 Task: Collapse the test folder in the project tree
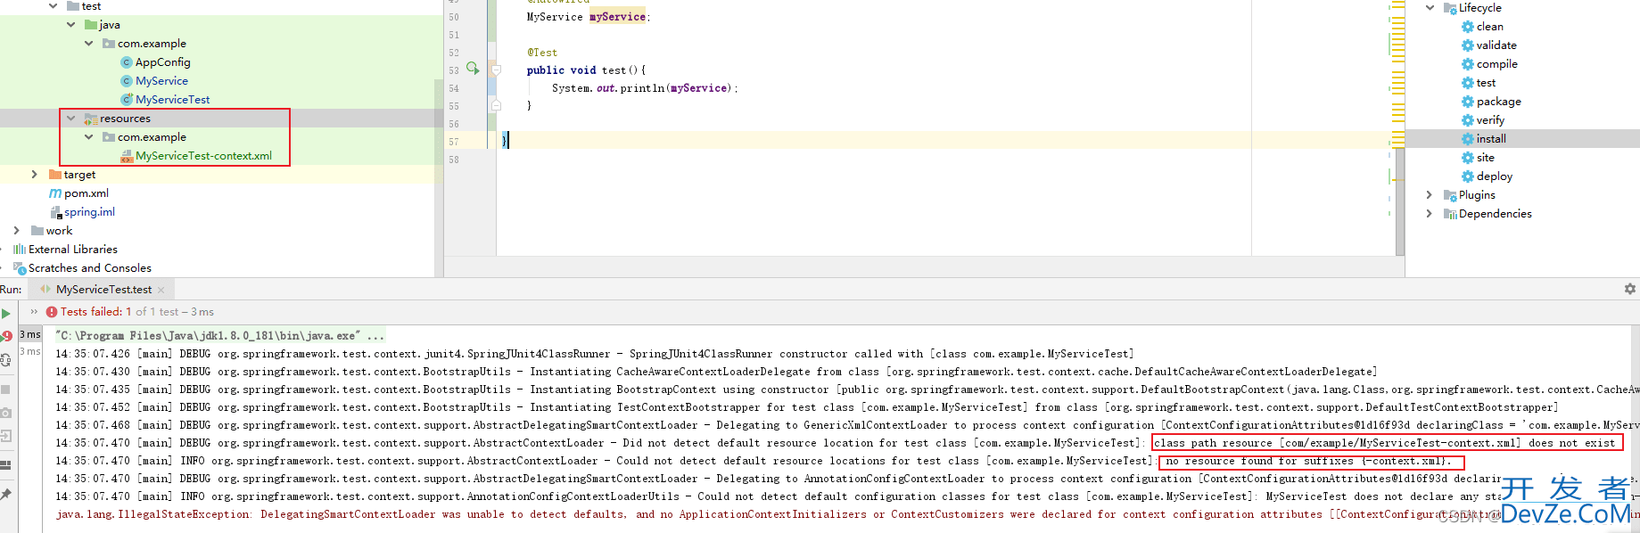[x=54, y=6]
